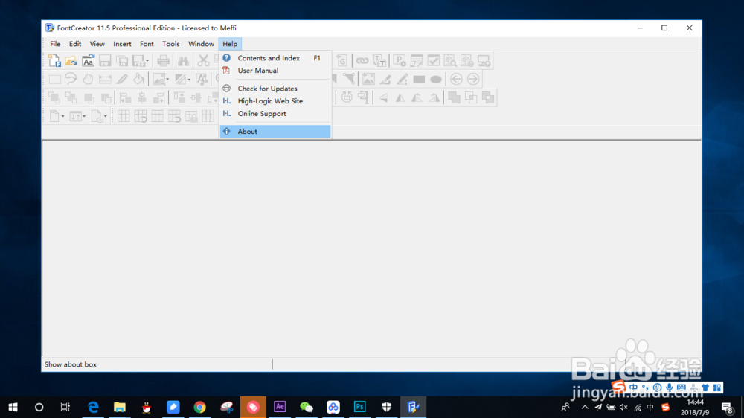Click the filled ellipse shape tool
744x418 pixels.
[436, 80]
